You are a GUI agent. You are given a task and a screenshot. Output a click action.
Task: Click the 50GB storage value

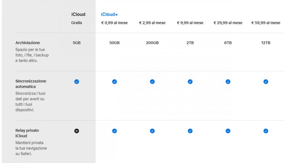tap(115, 43)
